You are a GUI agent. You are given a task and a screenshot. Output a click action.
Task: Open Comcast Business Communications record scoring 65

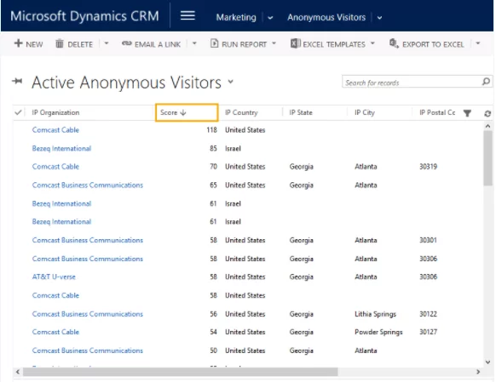pyautogui.click(x=88, y=185)
